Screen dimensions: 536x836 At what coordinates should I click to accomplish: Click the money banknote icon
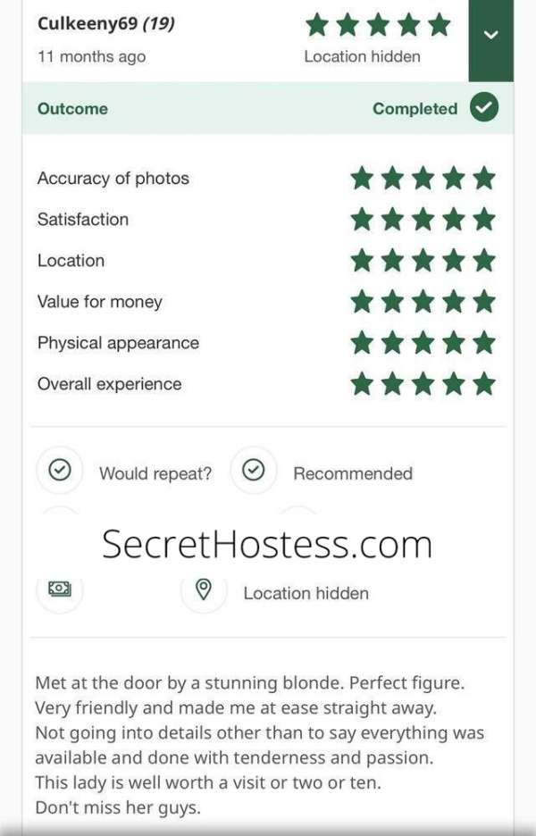(60, 588)
